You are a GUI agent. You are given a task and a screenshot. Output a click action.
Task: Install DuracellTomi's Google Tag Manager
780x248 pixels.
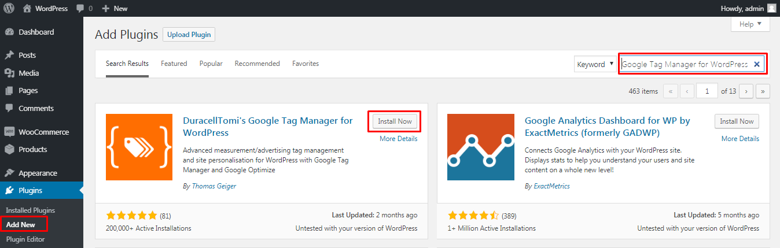coord(395,121)
